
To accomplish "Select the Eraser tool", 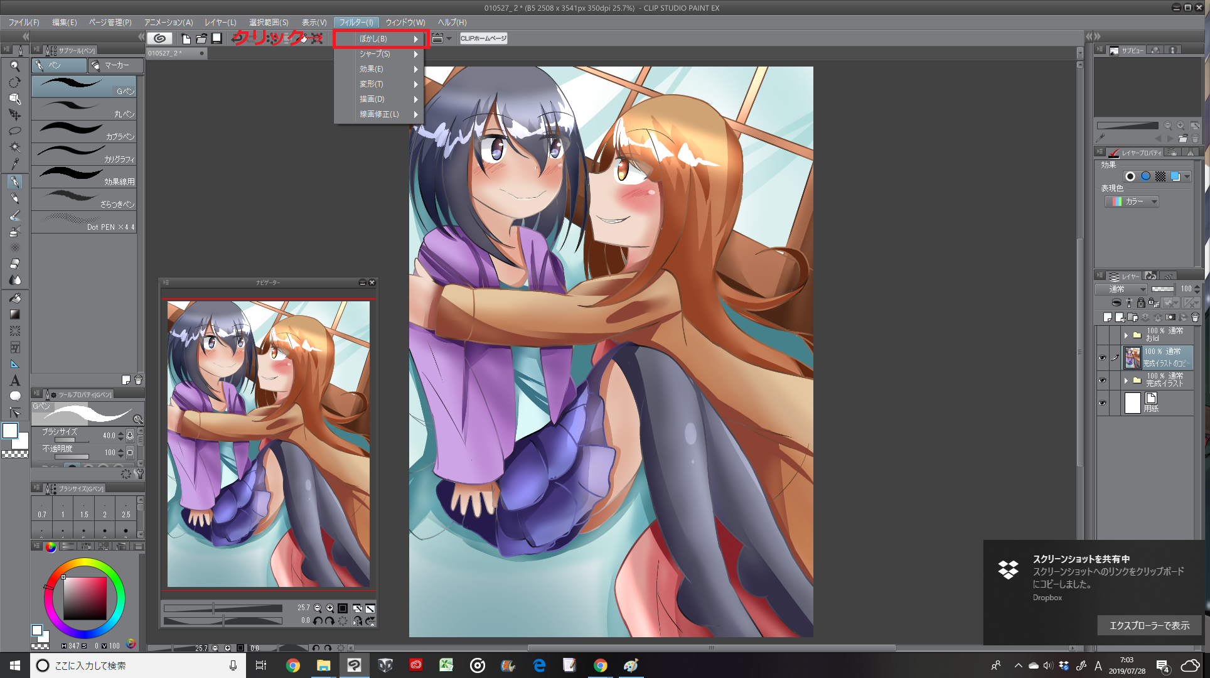I will (x=15, y=264).
